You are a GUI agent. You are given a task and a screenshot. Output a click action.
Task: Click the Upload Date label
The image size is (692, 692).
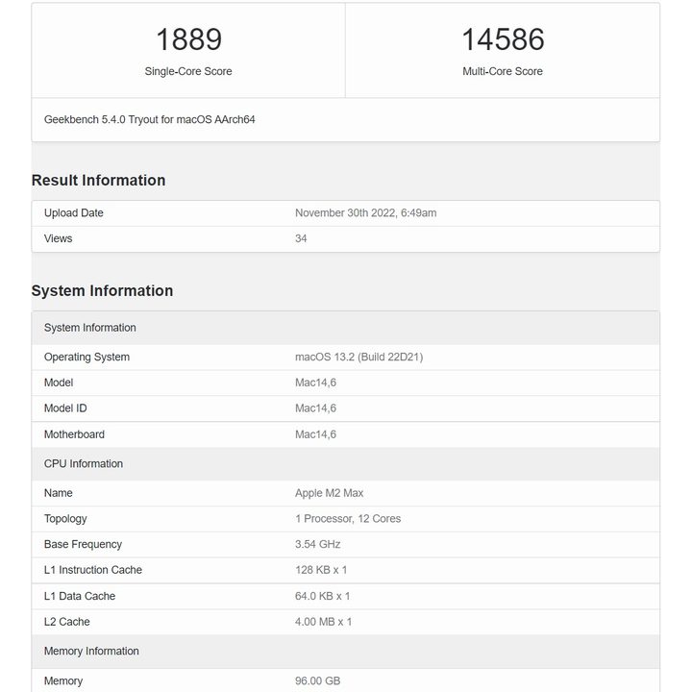(74, 213)
